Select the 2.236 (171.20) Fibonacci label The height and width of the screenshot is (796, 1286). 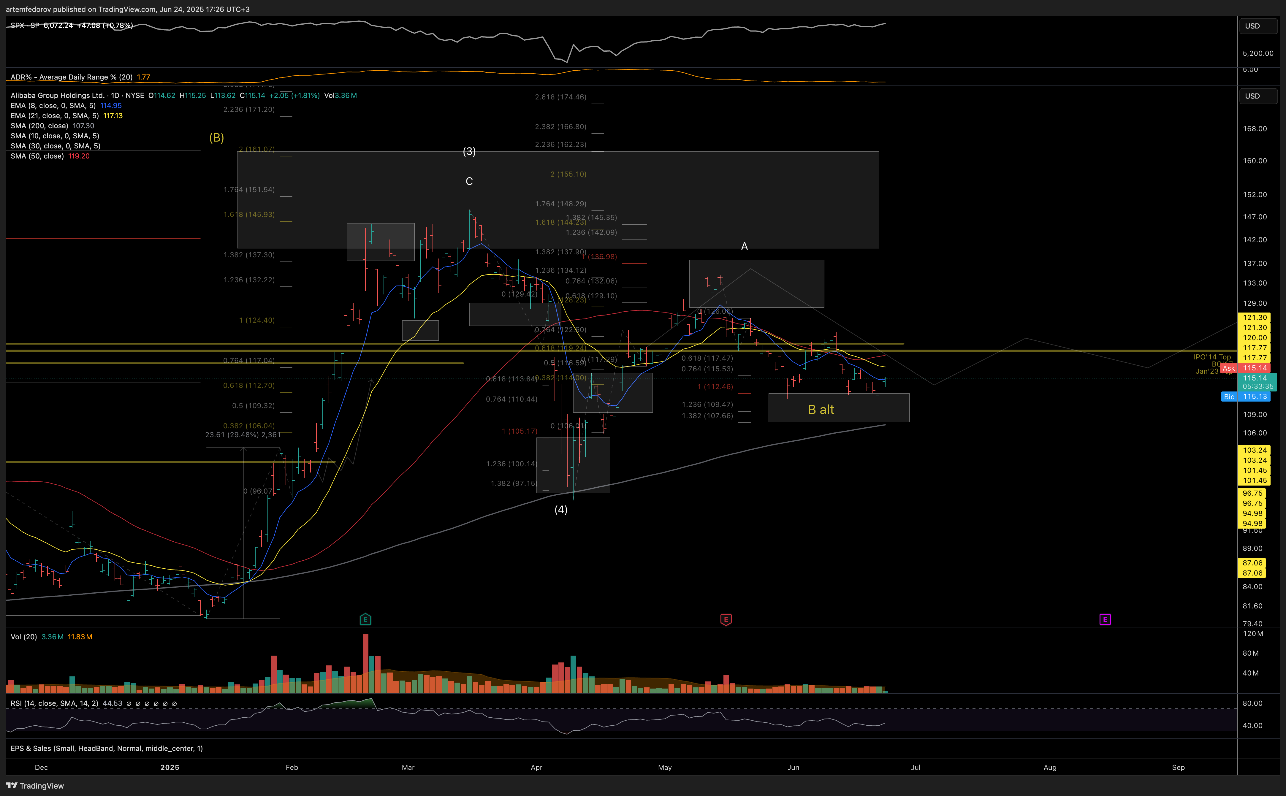click(249, 110)
